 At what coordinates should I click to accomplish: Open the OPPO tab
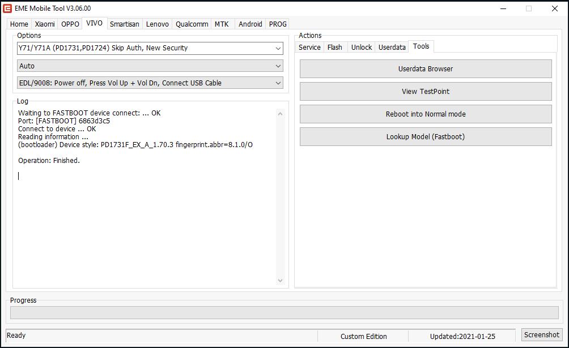70,24
